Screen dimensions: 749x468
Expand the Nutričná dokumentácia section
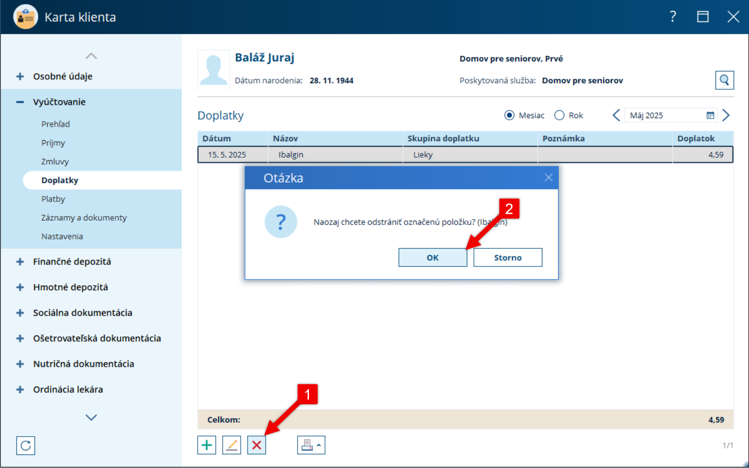(x=20, y=364)
